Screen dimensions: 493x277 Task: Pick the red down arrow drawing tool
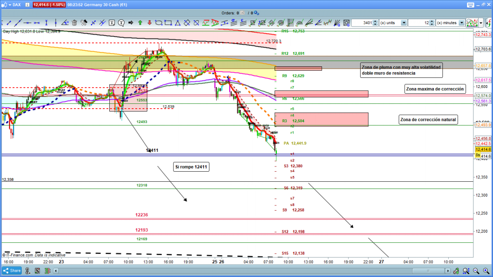pyautogui.click(x=149, y=23)
